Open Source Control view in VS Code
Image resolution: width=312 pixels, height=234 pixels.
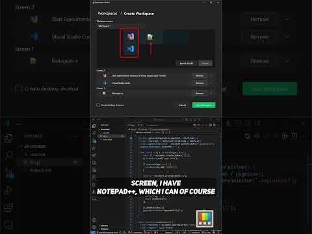[94, 141]
